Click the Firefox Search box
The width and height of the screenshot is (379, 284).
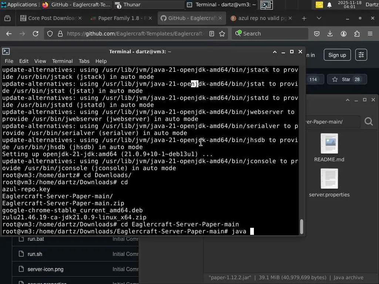coord(270,34)
